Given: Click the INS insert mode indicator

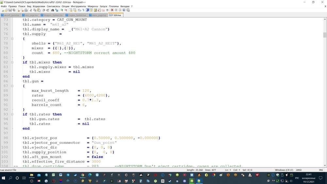Looking at the screenshot, I should 321,170.
